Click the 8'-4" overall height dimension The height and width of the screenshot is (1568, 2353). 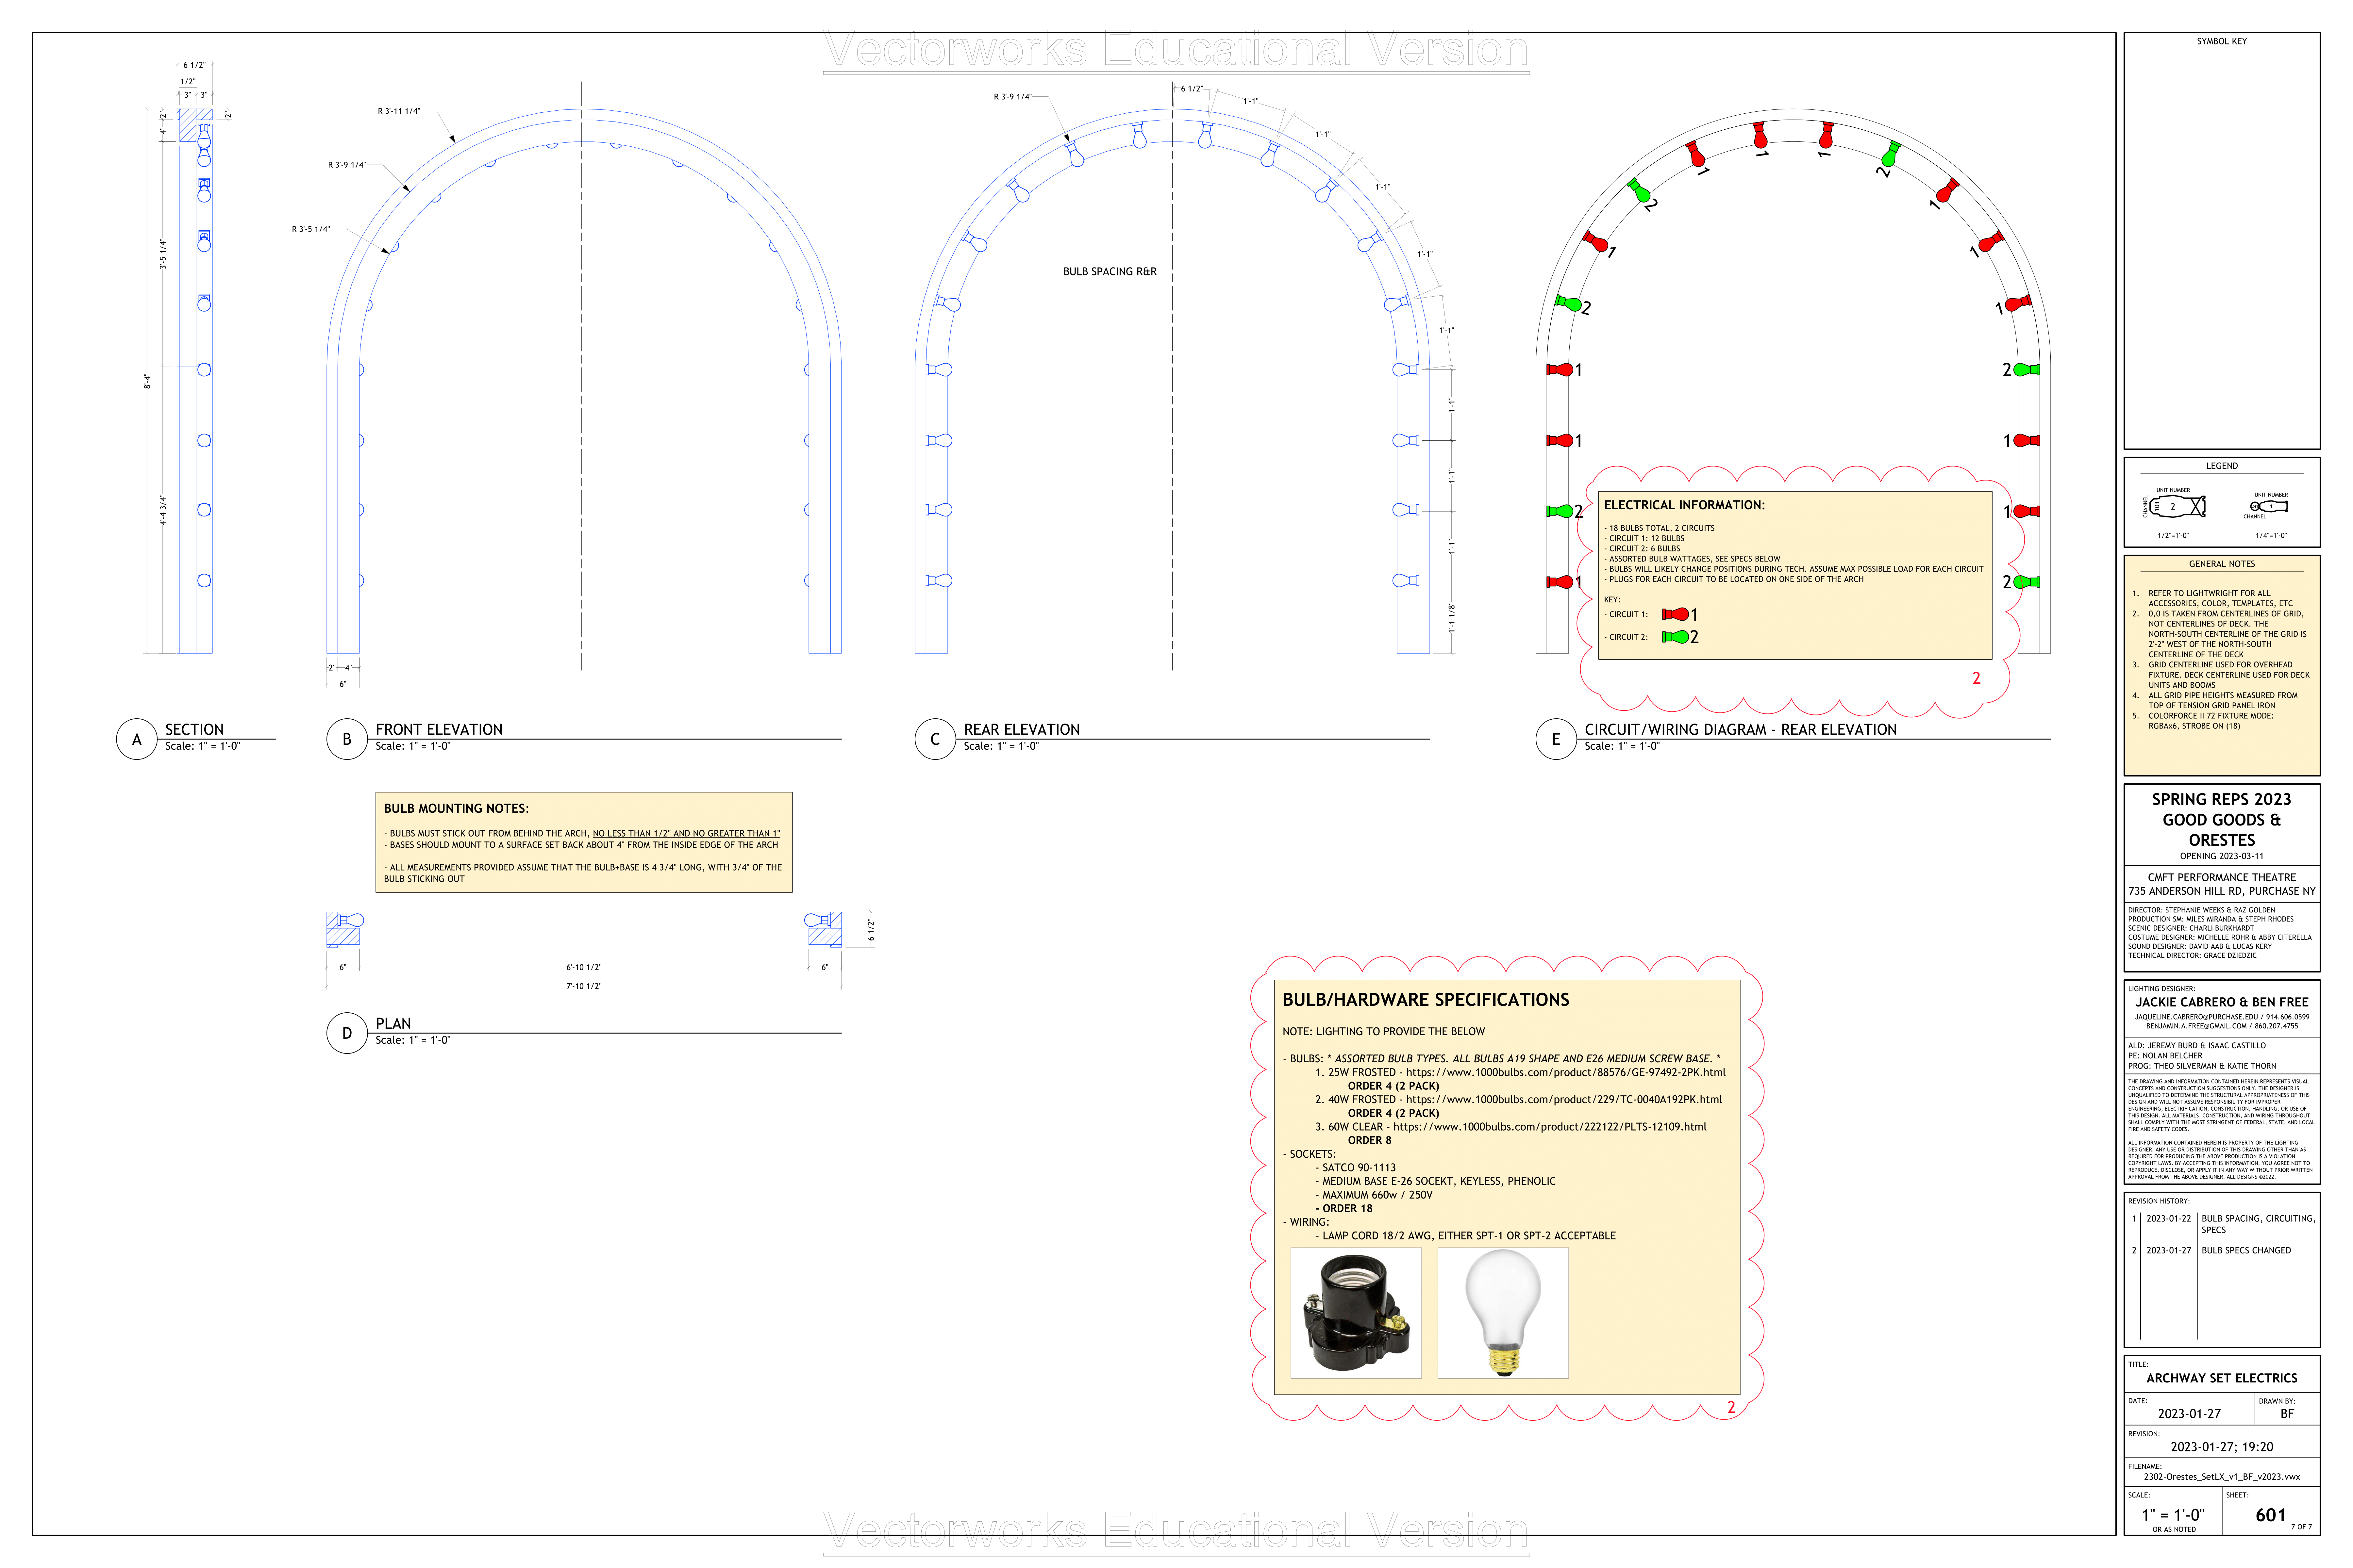(x=147, y=381)
